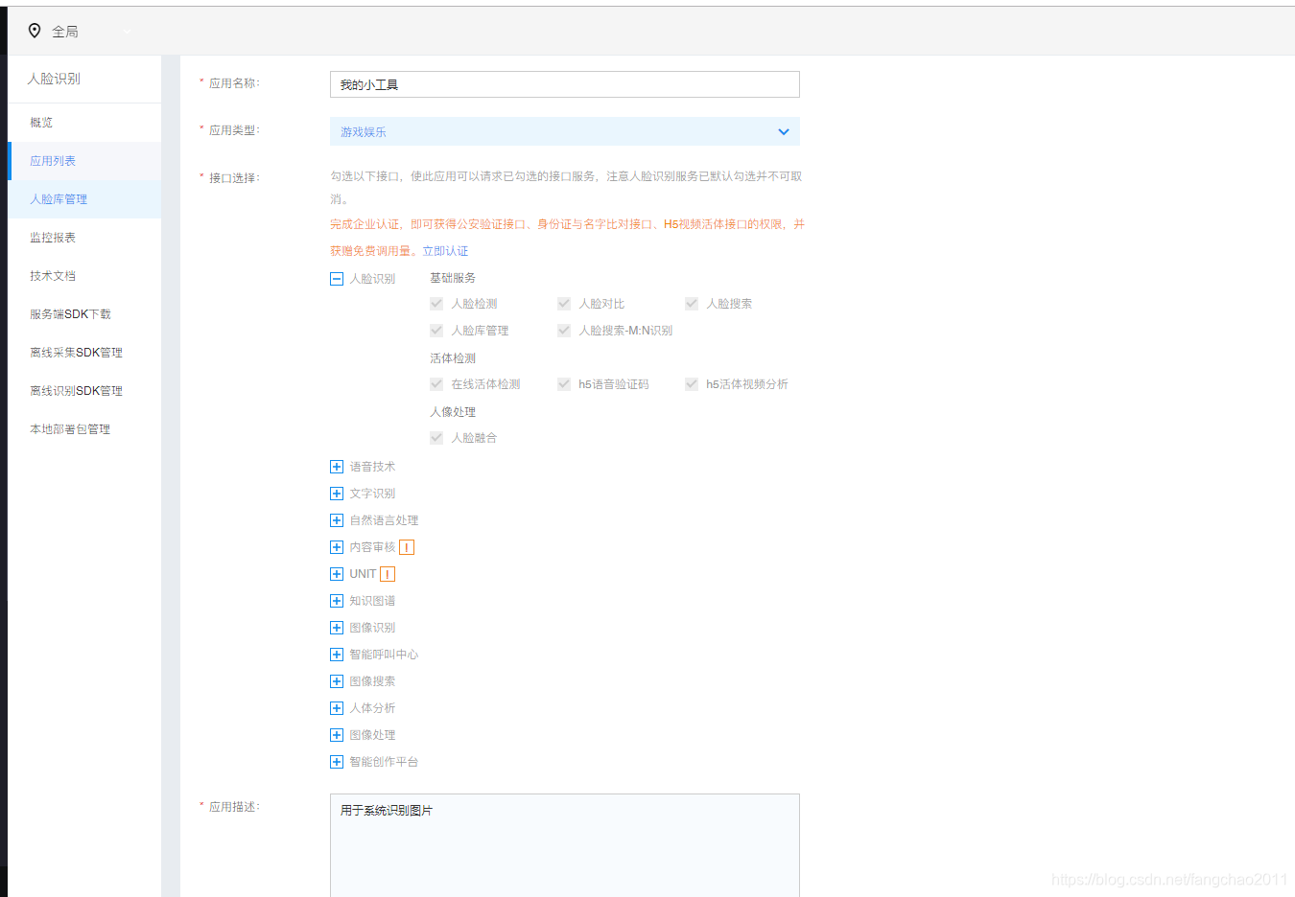Collapse the 人脸识别 interface group
The image size is (1295, 897).
(337, 278)
